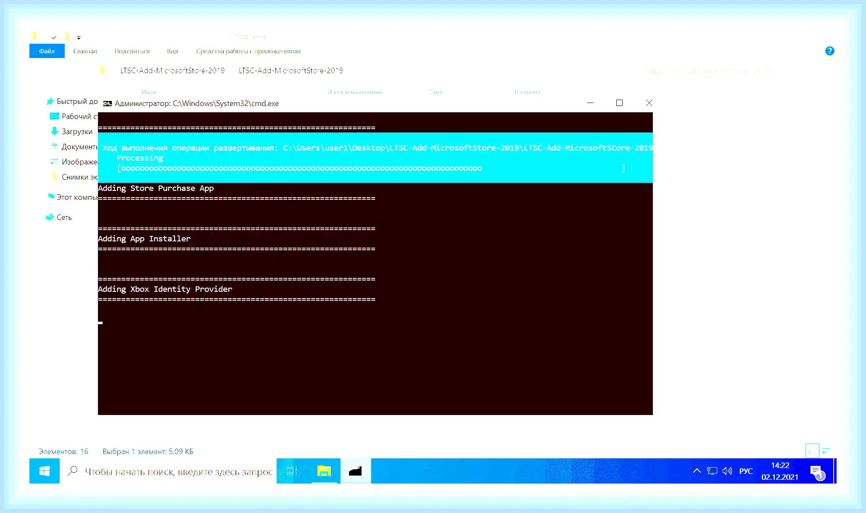Open the clock showing 14:22
The image size is (866, 513).
click(780, 471)
